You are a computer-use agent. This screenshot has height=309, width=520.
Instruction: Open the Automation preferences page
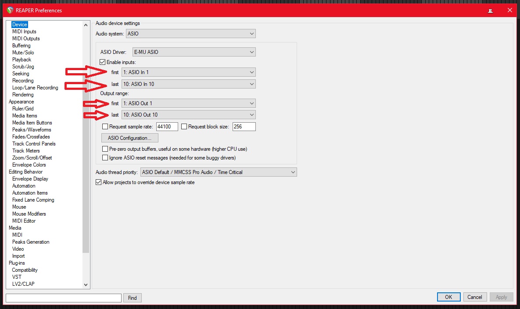[24, 186]
